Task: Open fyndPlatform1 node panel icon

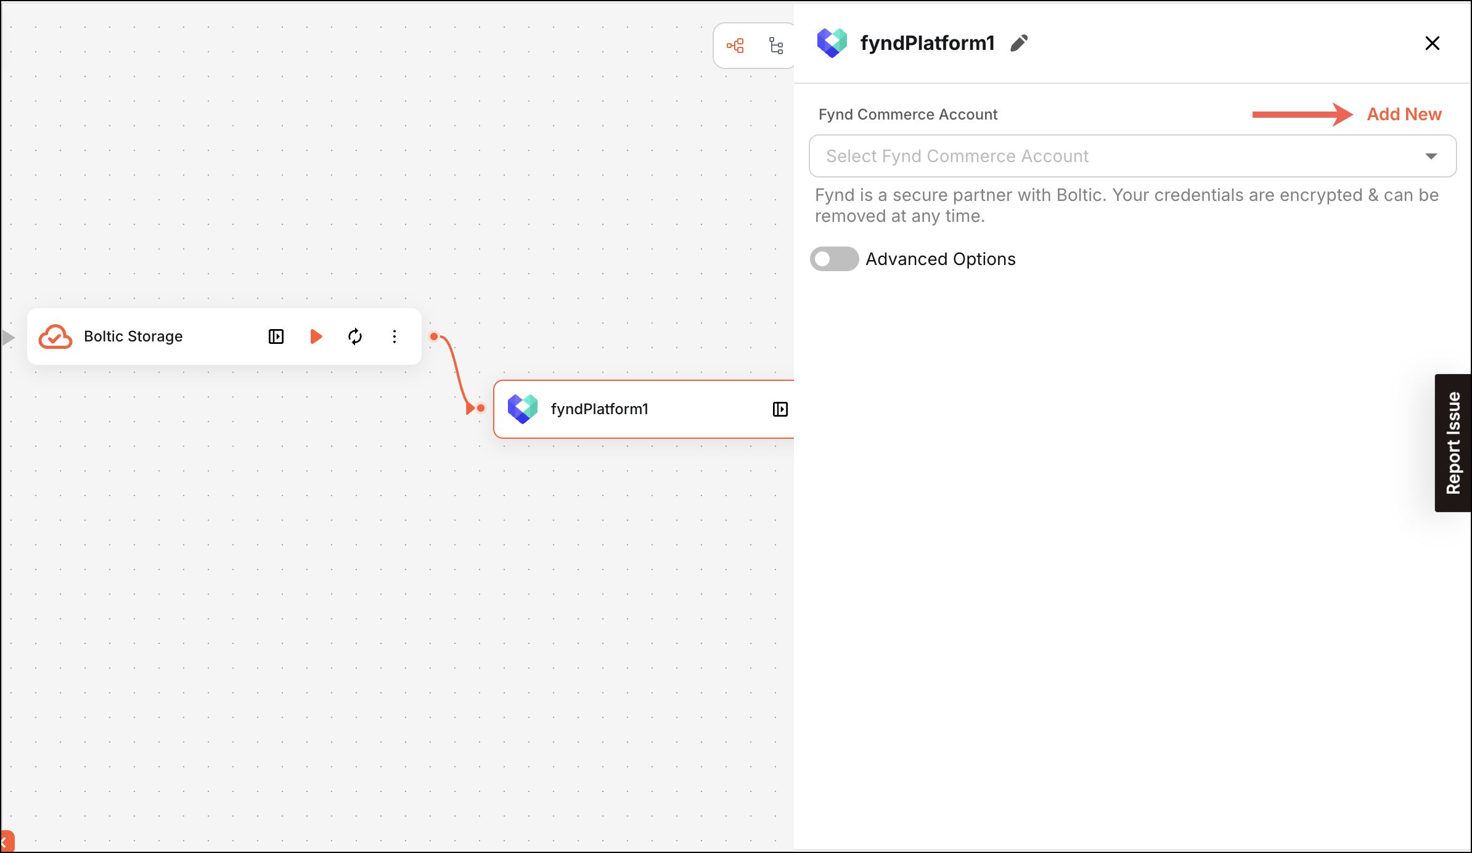Action: click(x=780, y=409)
